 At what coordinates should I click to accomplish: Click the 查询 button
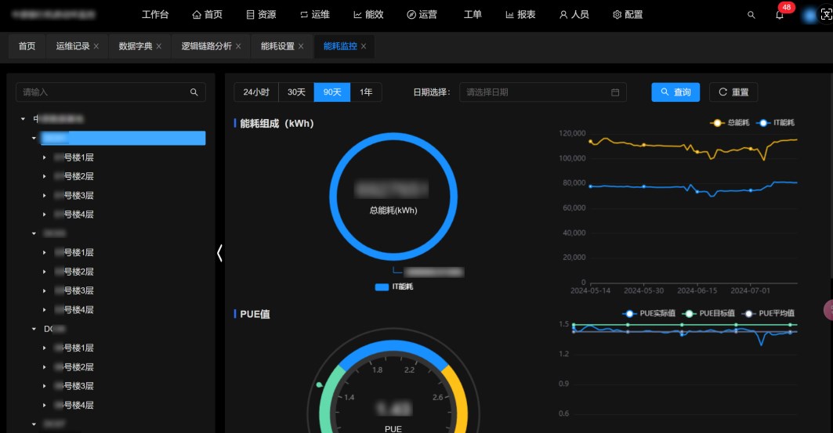(675, 92)
